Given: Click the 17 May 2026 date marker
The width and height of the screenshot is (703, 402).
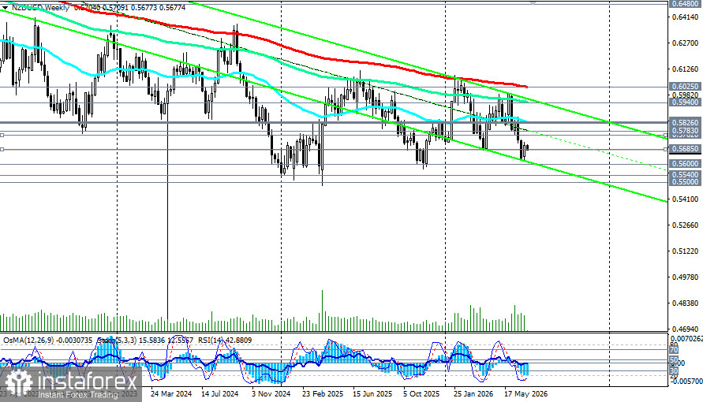Looking at the screenshot, I should (x=525, y=394).
